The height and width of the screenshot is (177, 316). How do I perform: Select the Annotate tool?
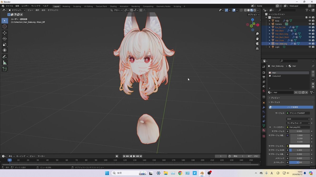tap(4, 57)
